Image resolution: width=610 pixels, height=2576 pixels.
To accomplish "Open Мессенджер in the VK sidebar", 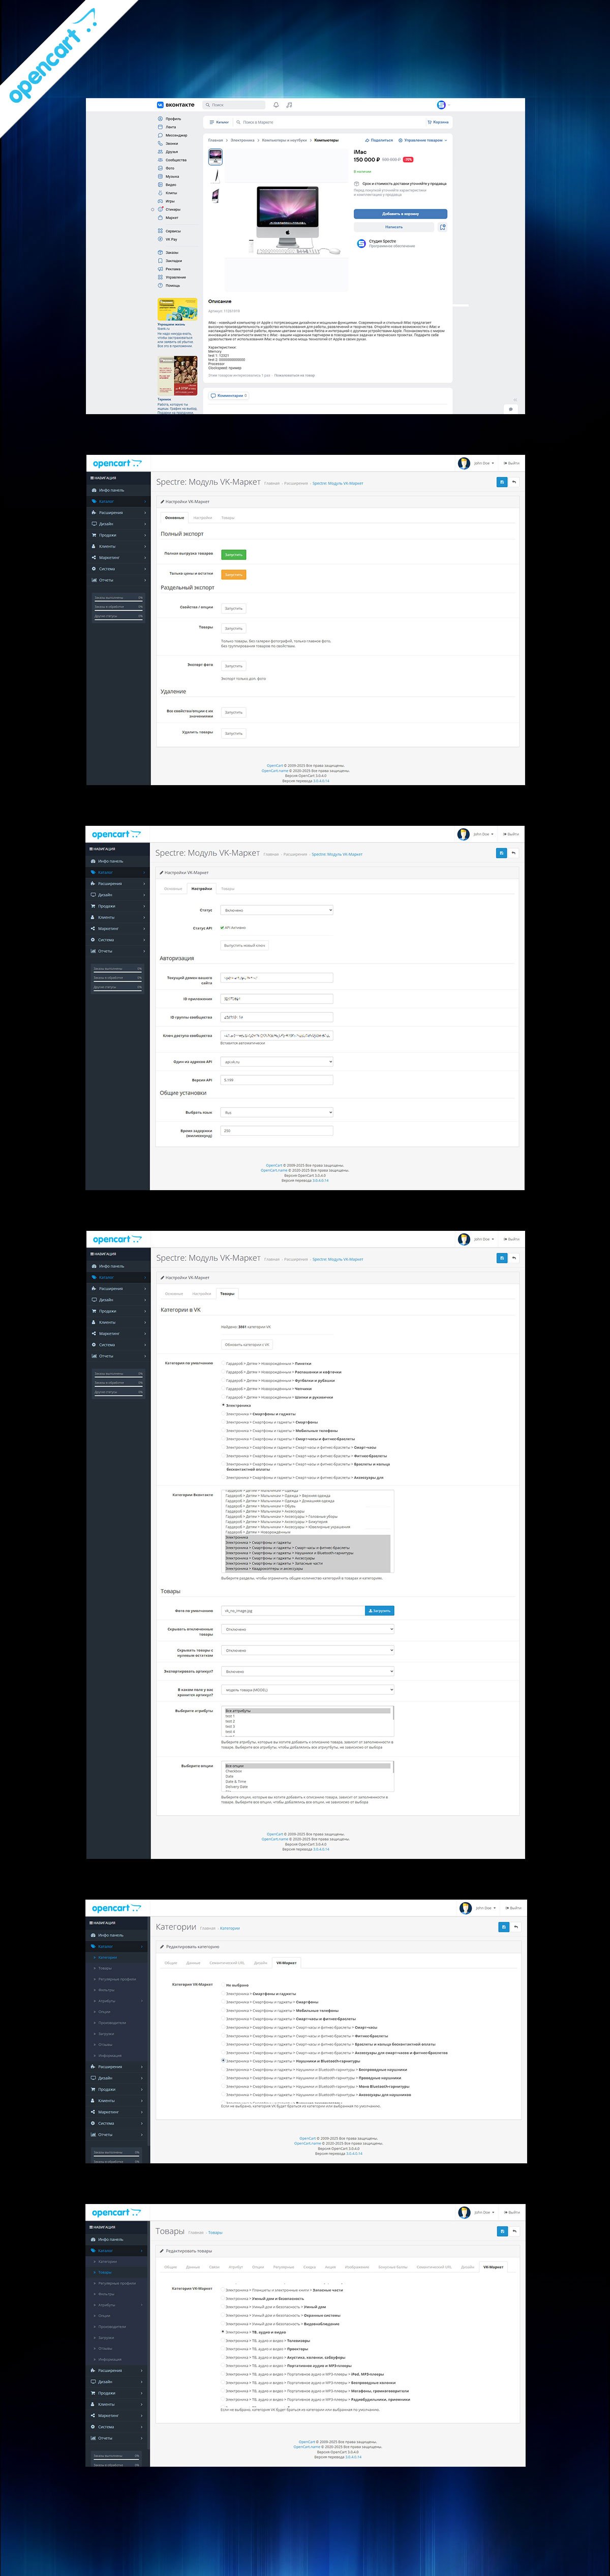I will point(172,135).
